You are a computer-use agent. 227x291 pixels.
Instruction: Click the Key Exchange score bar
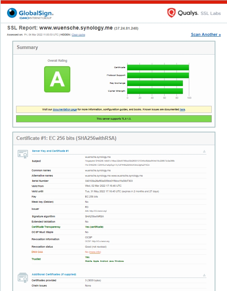(x=155, y=83)
